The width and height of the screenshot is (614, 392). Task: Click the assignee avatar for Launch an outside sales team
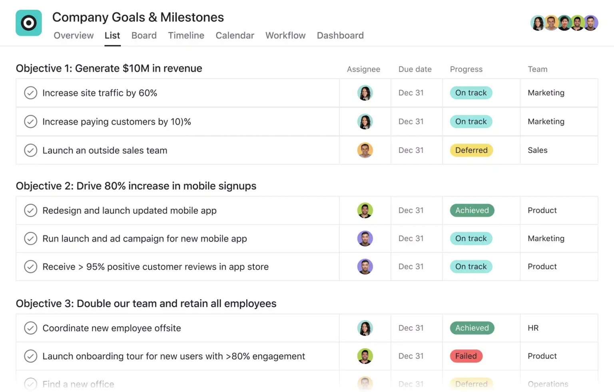(365, 150)
